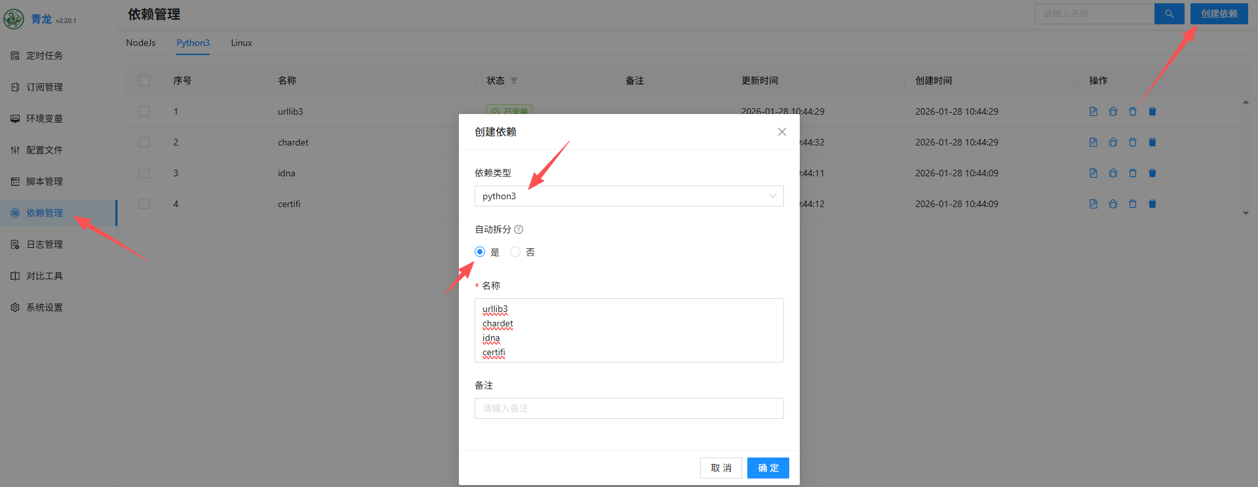The width and height of the screenshot is (1258, 487).
Task: Click the search magnifier button
Action: [x=1169, y=14]
